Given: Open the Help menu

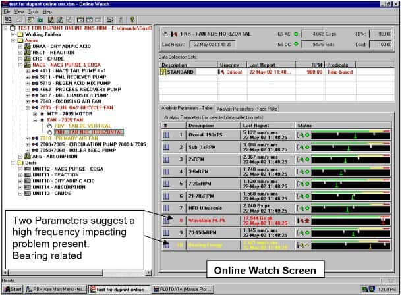Looking at the screenshot, I should [47, 12].
